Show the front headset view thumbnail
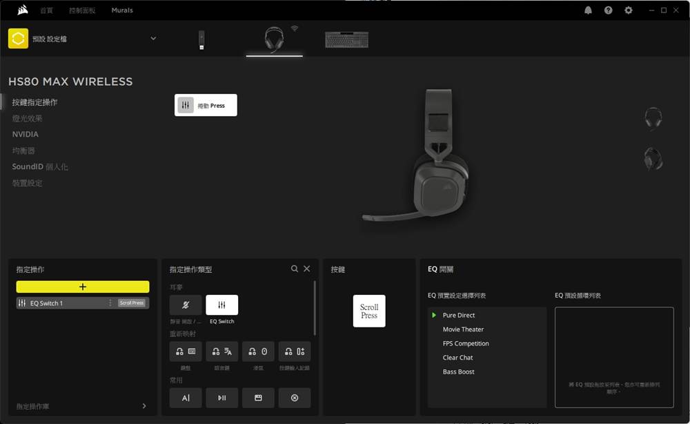This screenshot has width=690, height=424. coord(653,118)
